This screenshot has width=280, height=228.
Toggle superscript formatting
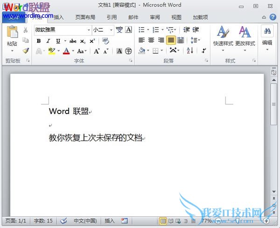coord(92,41)
